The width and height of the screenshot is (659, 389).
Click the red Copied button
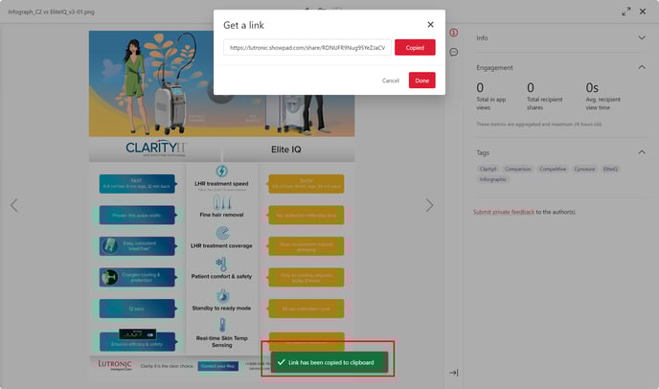(415, 47)
